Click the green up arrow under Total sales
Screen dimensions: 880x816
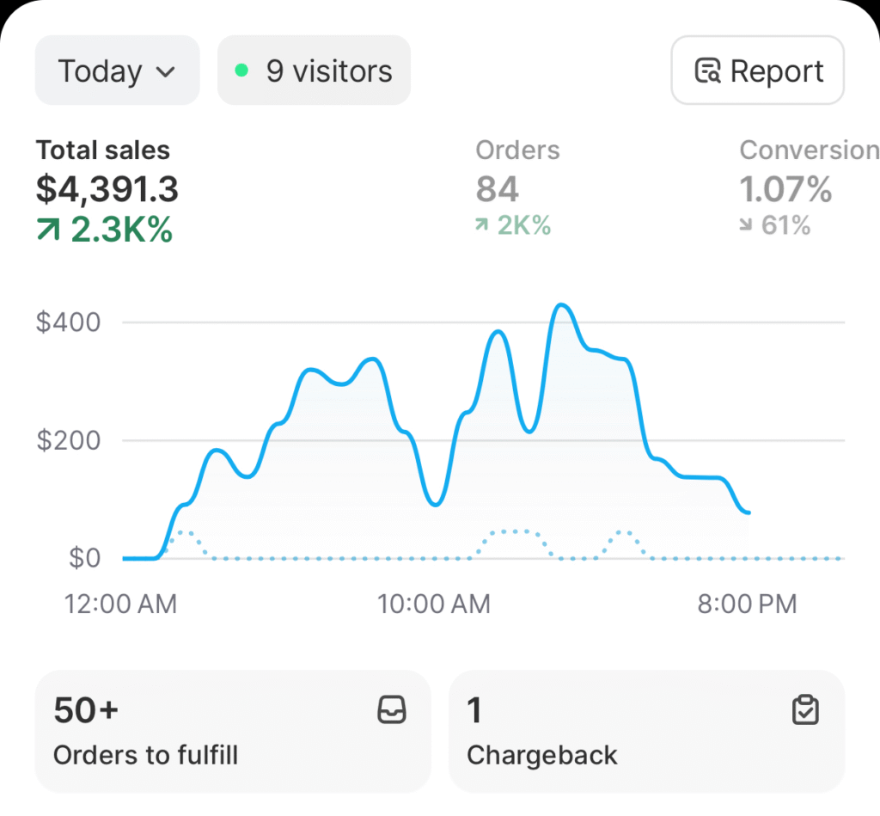(x=48, y=230)
